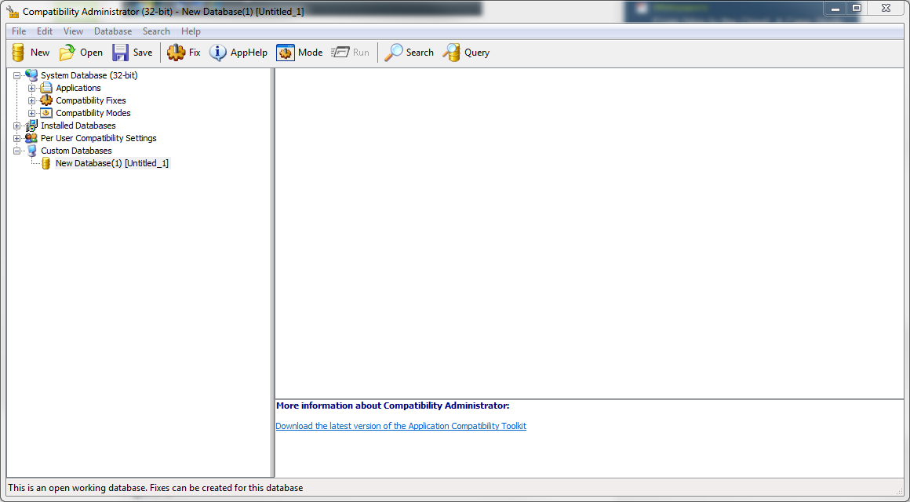The height and width of the screenshot is (502, 910).
Task: Select the Applications tree row text
Action: (x=78, y=88)
